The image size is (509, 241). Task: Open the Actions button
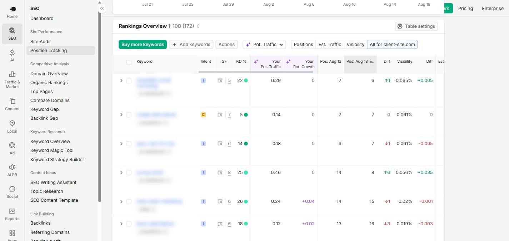[x=226, y=45]
